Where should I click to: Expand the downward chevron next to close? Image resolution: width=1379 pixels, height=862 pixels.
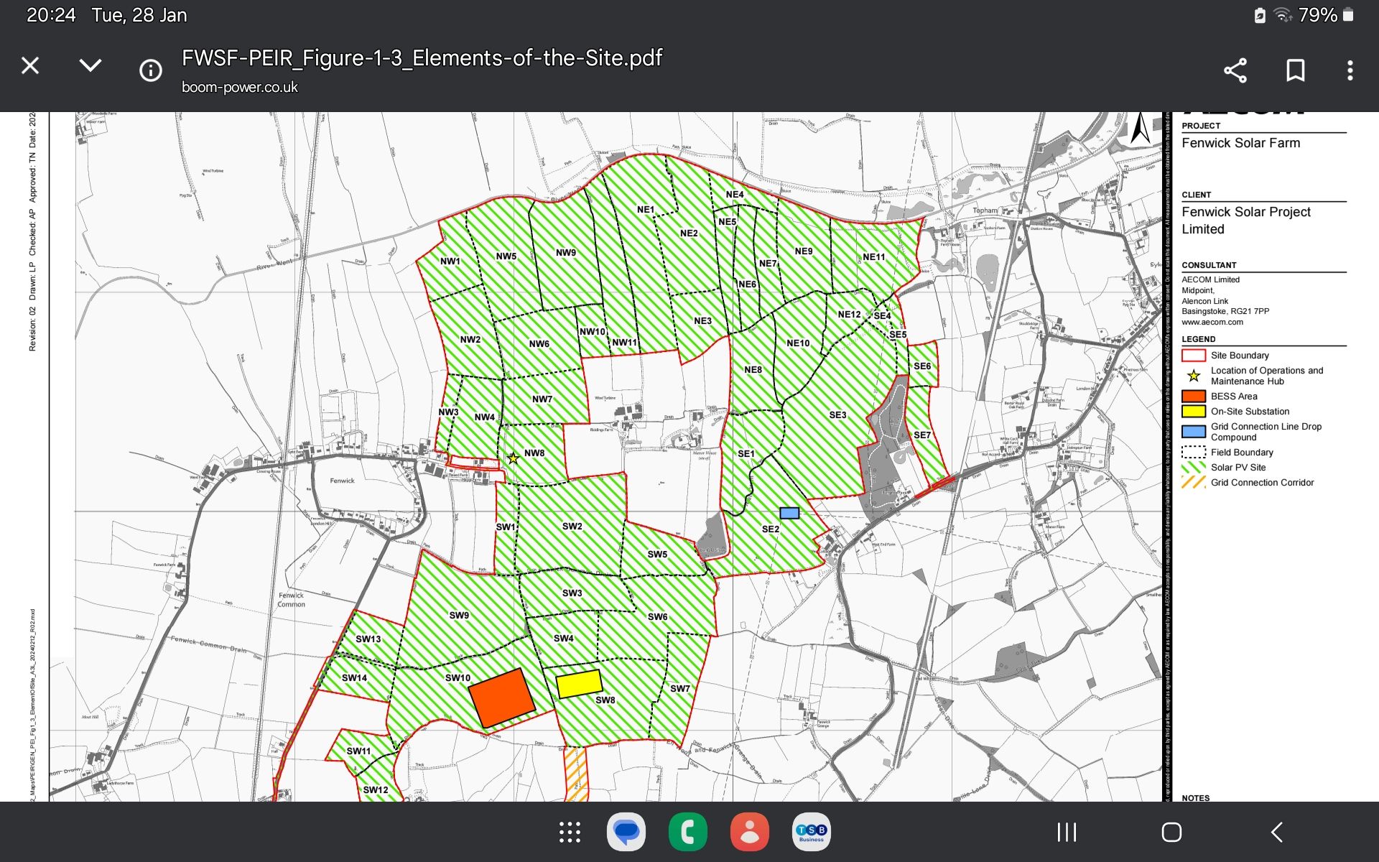[x=90, y=66]
